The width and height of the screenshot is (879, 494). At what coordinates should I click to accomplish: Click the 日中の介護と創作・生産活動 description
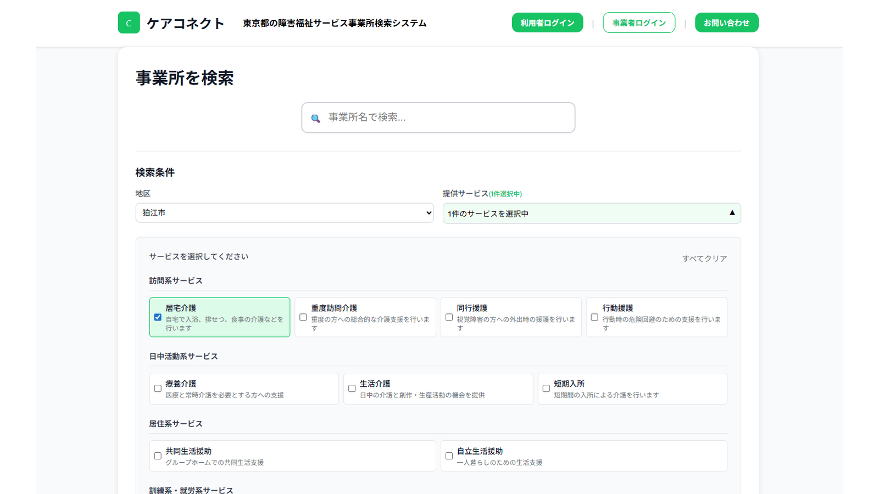422,395
